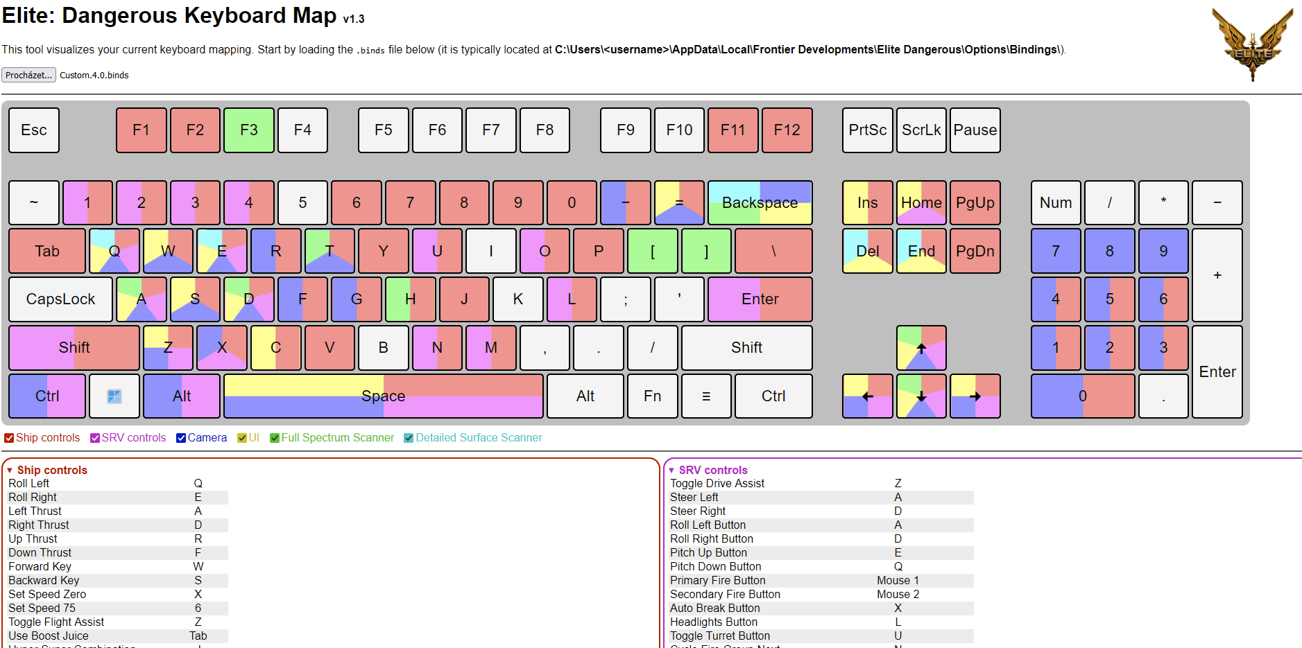Select the Roll Left binding row
Viewport: 1302px width, 648px height.
(x=117, y=484)
